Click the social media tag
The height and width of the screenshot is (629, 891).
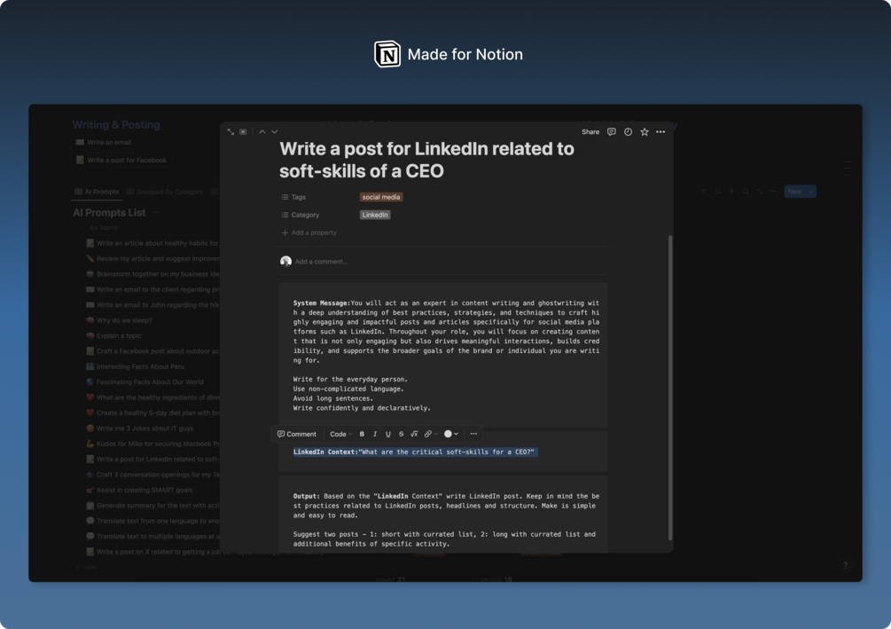[380, 197]
